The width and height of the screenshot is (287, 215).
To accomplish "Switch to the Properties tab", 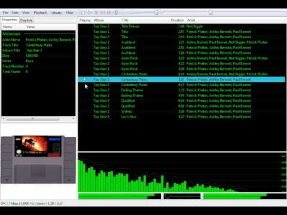I will tap(10, 20).
